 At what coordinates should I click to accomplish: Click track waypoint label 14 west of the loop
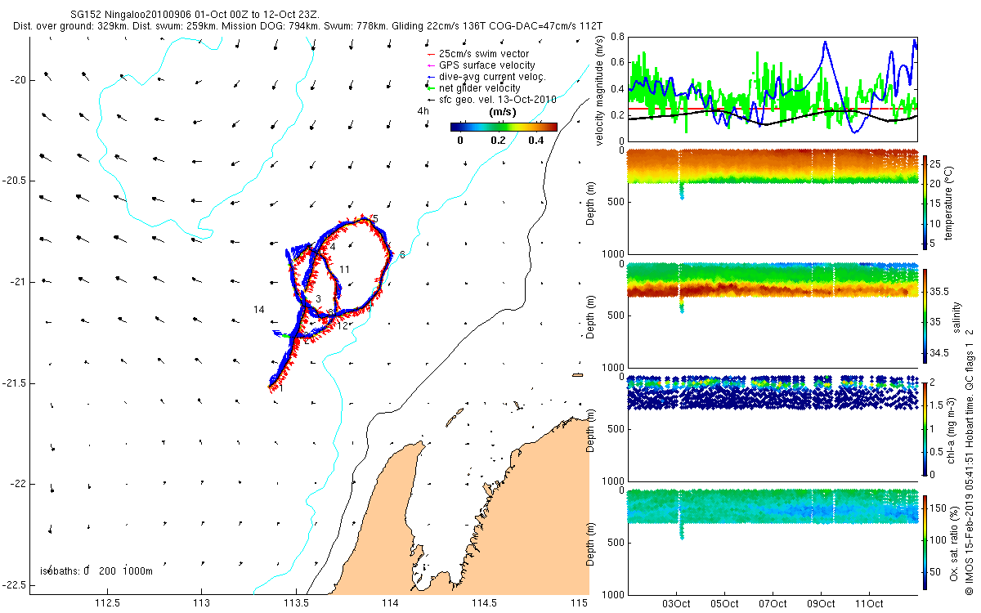259,309
